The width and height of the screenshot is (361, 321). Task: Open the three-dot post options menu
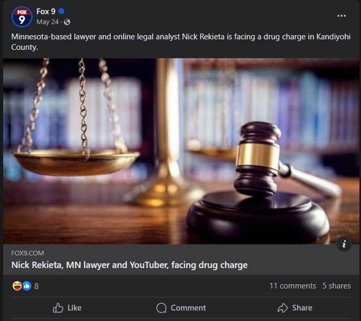342,16
